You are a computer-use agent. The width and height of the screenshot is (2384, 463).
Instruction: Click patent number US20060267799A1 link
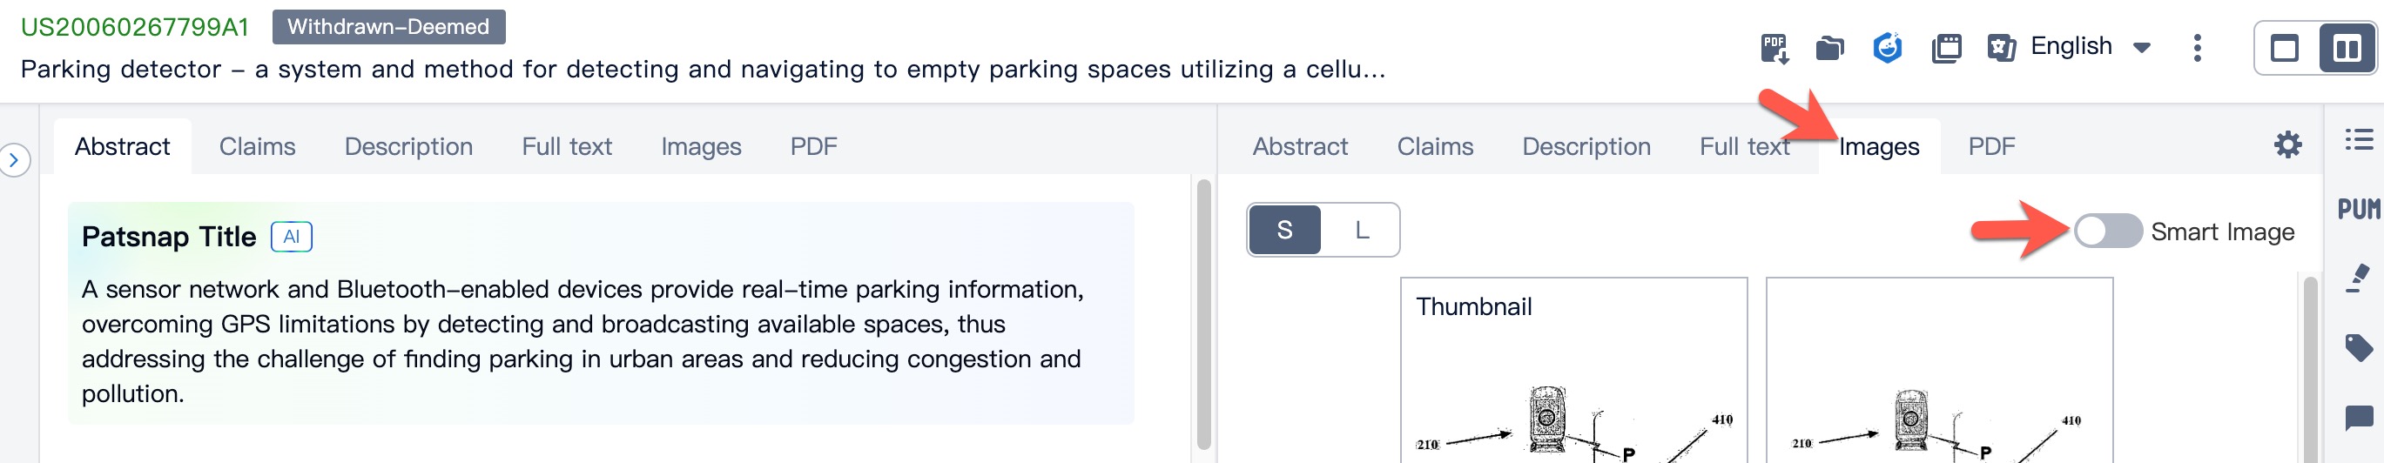[135, 27]
